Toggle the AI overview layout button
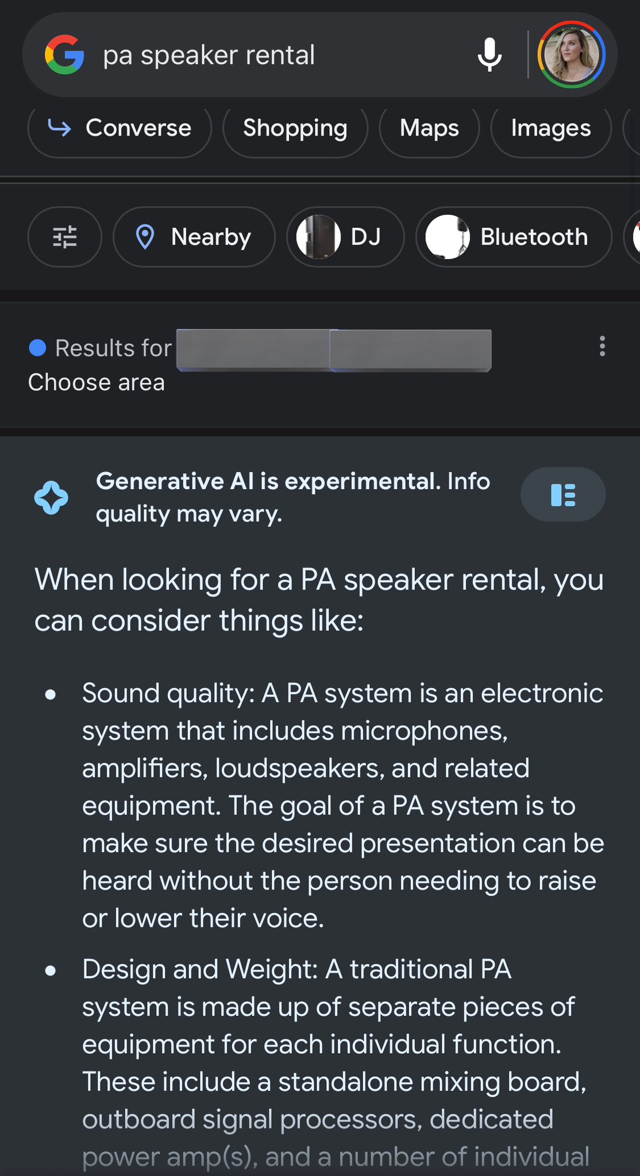Viewport: 640px width, 1176px height. click(563, 494)
